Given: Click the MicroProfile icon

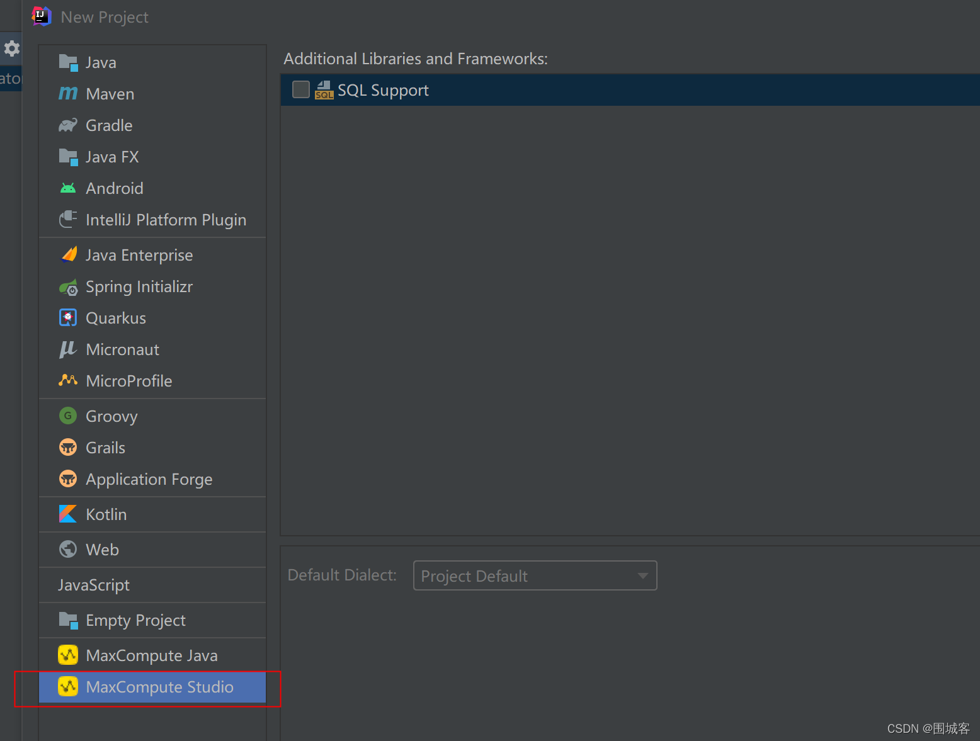Looking at the screenshot, I should pos(68,380).
